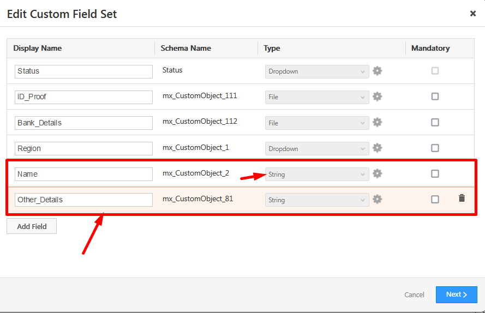The height and width of the screenshot is (313, 485).
Task: Click the Other_Details display name input
Action: 83,200
